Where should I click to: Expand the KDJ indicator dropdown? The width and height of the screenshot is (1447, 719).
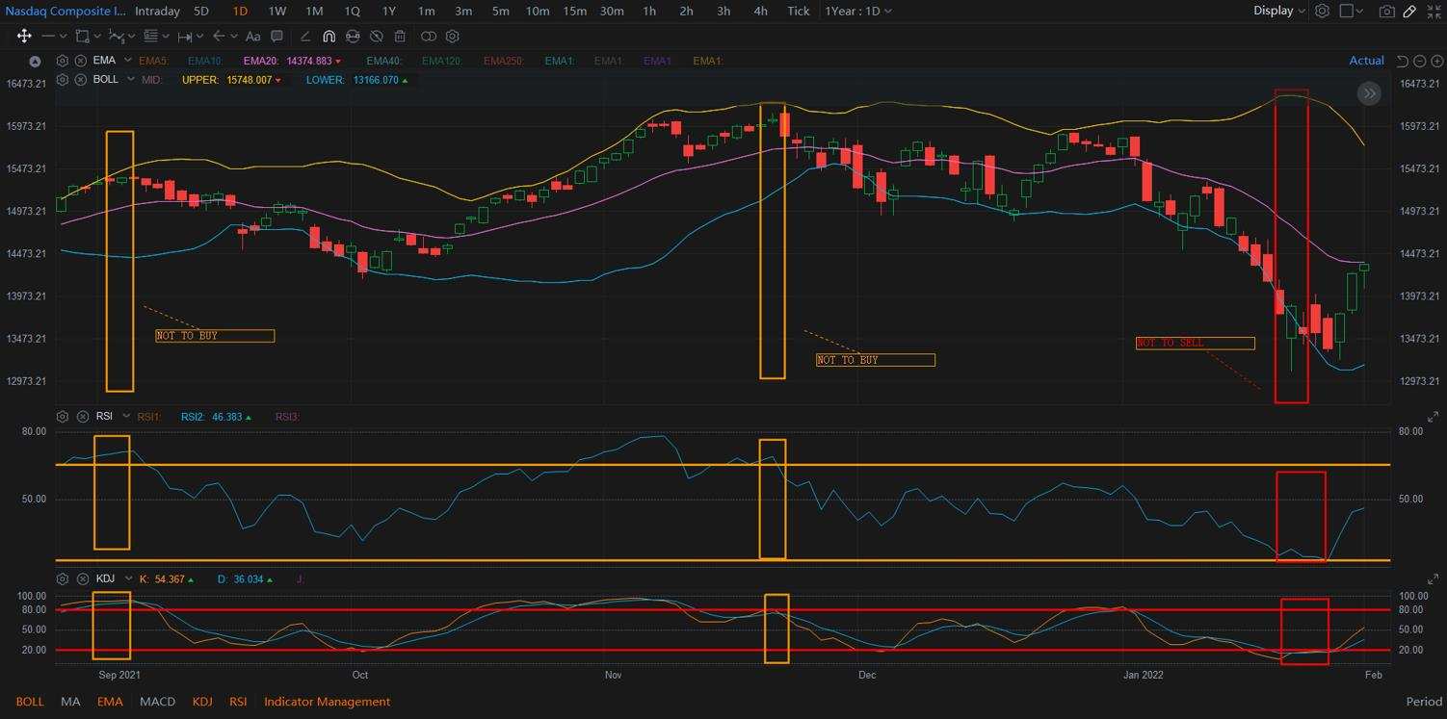[128, 579]
